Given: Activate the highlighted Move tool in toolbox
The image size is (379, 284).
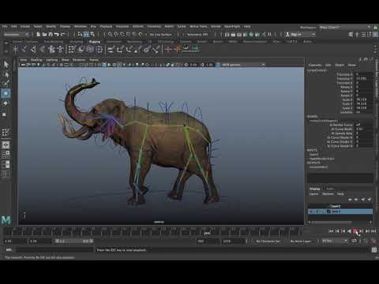Looking at the screenshot, I should 6,93.
